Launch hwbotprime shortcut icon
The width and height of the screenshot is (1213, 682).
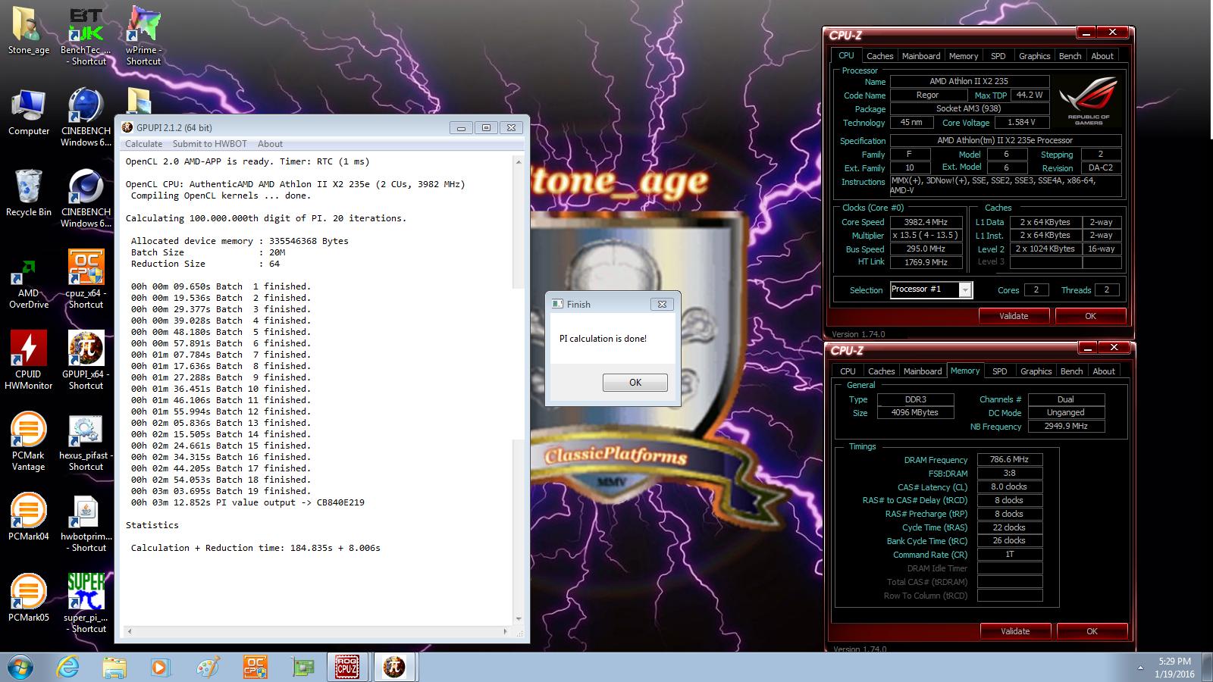click(x=86, y=523)
